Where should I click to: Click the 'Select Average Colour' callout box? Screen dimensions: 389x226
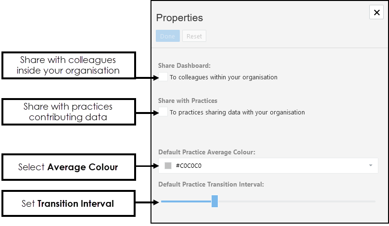(68, 167)
